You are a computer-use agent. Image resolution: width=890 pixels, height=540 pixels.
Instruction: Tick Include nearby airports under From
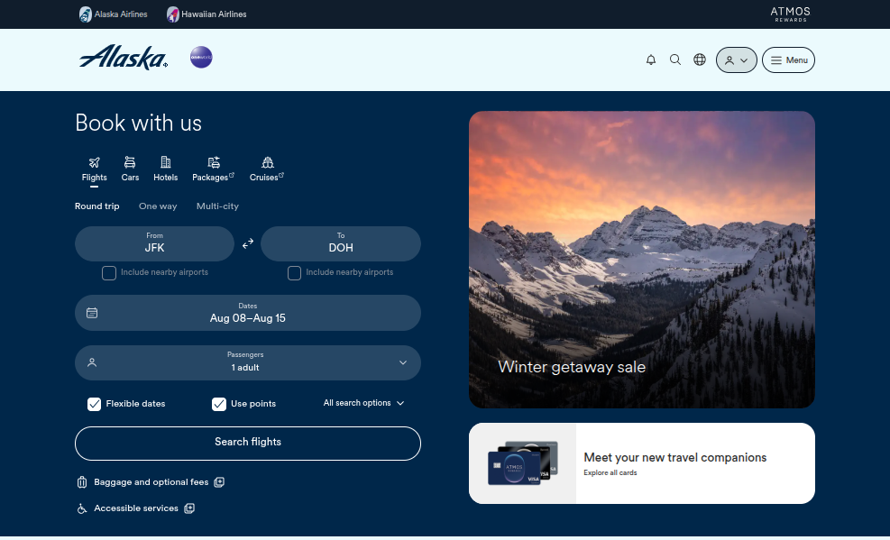tap(109, 273)
